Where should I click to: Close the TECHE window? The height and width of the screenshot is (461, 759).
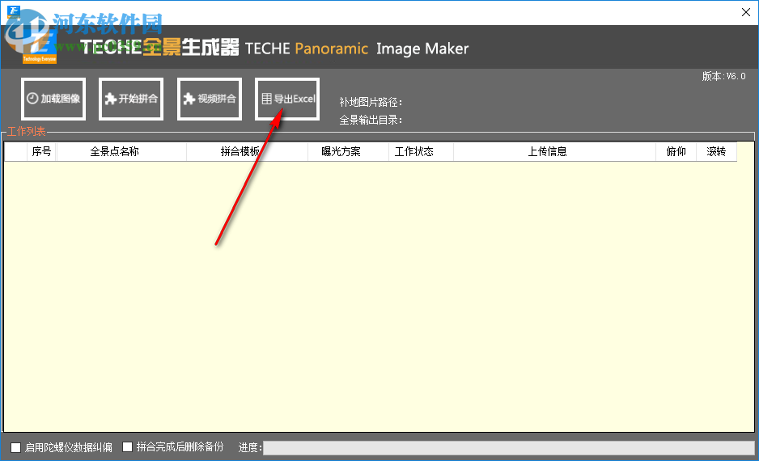click(746, 12)
